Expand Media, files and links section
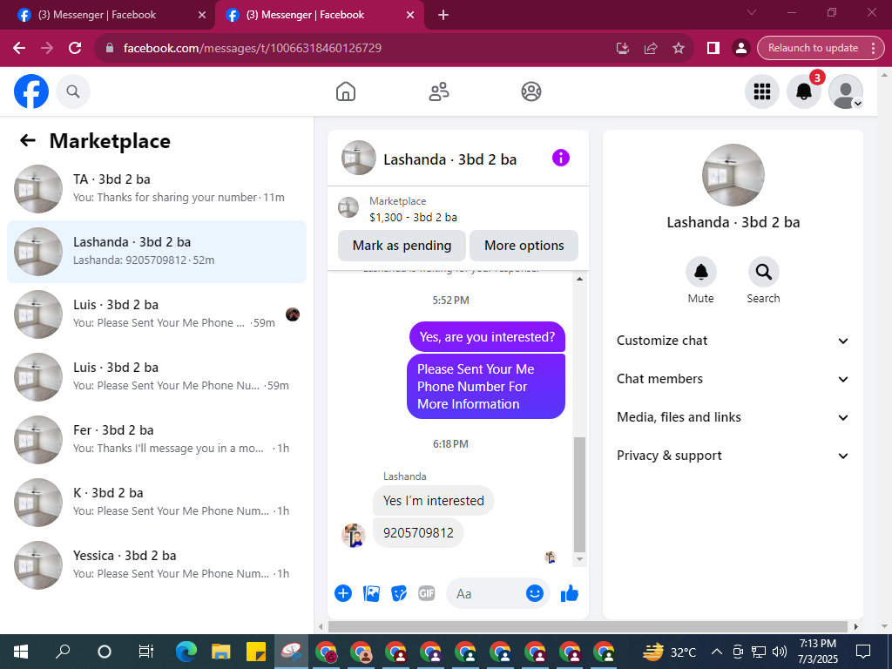 pyautogui.click(x=733, y=417)
